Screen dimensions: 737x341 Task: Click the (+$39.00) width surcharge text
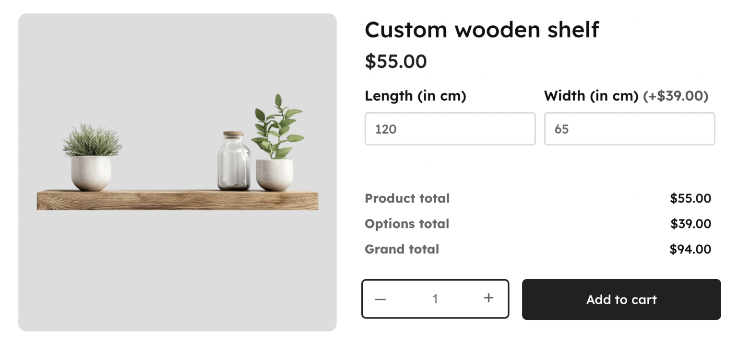(676, 96)
